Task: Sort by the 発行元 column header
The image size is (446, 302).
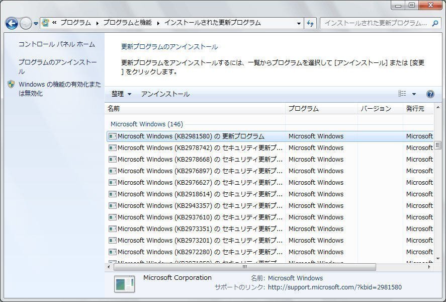Action: tap(418, 108)
